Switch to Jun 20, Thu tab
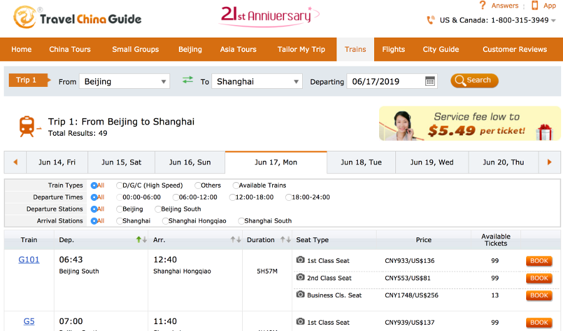Image resolution: width=563 pixels, height=331 pixels. 504,162
